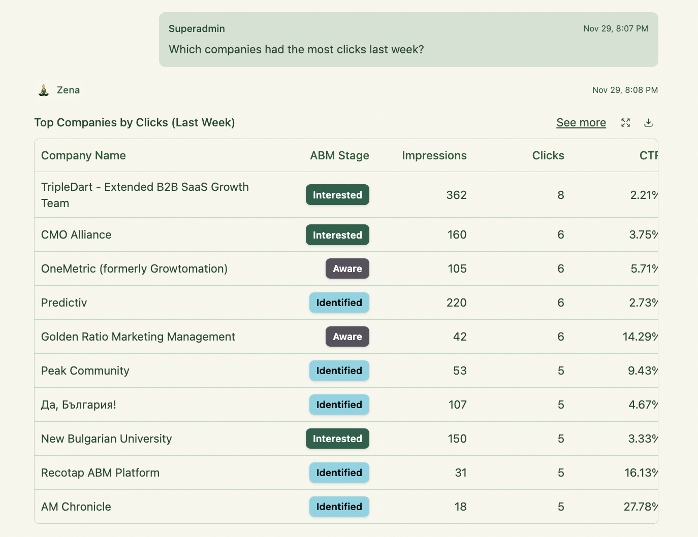This screenshot has width=698, height=537.
Task: Download the Top Companies table data
Action: pos(648,122)
